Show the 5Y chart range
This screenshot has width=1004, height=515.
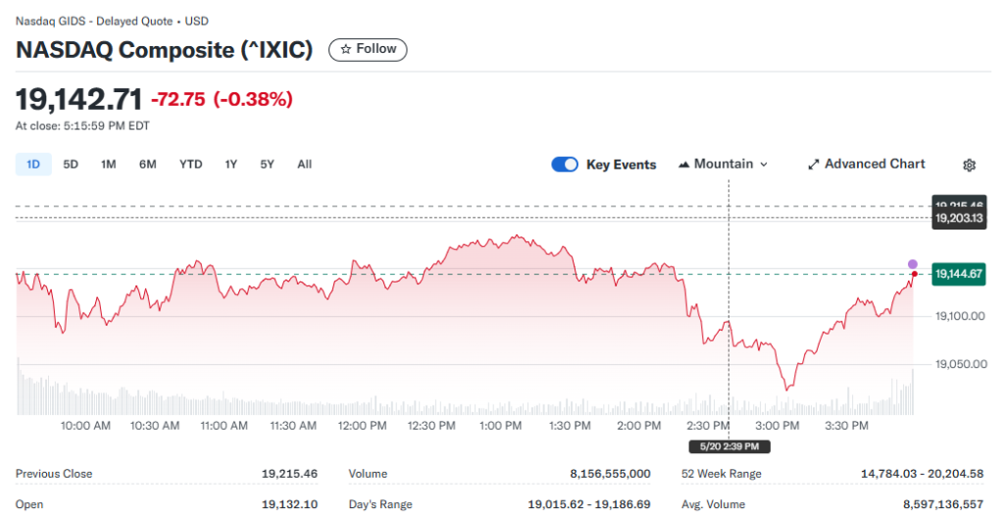pyautogui.click(x=267, y=165)
